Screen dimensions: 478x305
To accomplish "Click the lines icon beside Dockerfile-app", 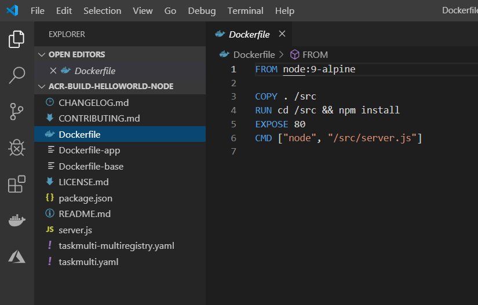I will tap(51, 150).
